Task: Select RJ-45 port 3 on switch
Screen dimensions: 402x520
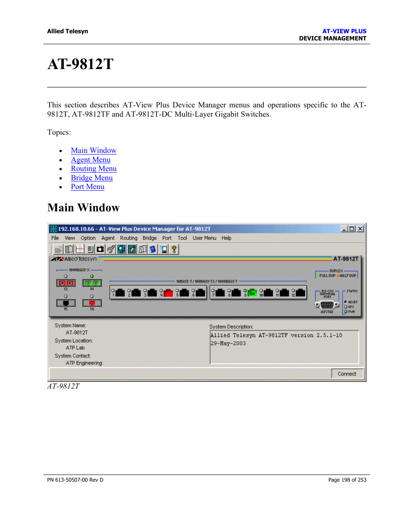Action: tap(152, 293)
